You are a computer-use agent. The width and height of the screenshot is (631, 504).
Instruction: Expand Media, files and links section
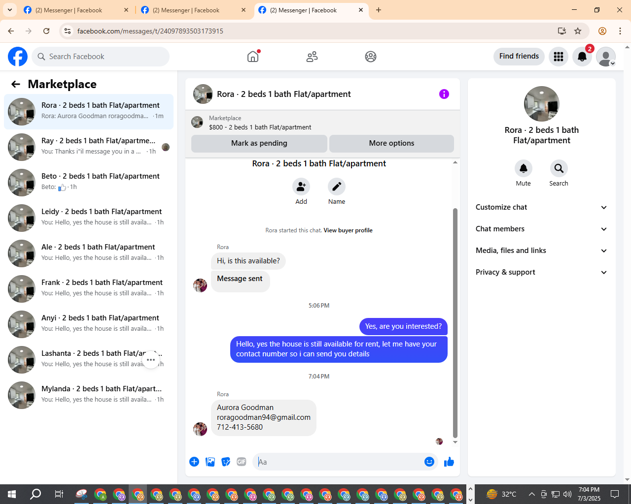pos(542,251)
